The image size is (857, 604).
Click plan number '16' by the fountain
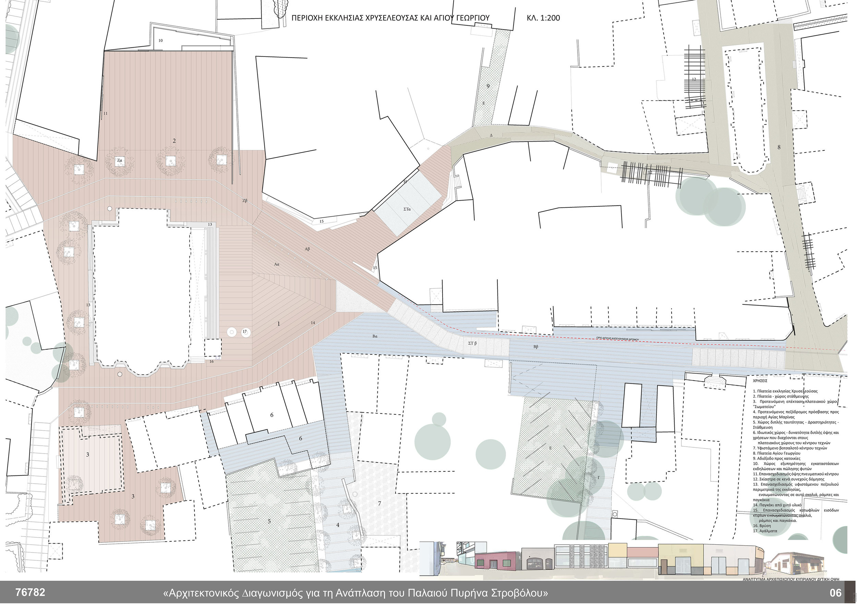pyautogui.click(x=212, y=361)
